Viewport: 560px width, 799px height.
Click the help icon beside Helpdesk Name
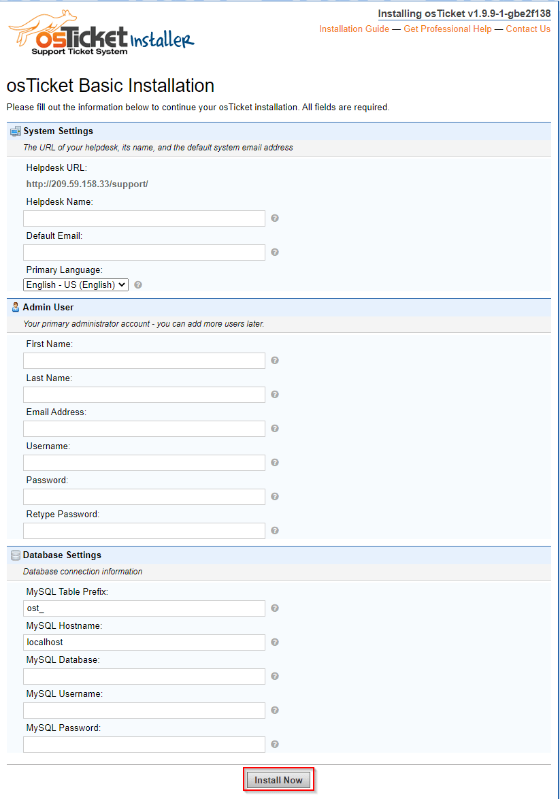tap(274, 218)
